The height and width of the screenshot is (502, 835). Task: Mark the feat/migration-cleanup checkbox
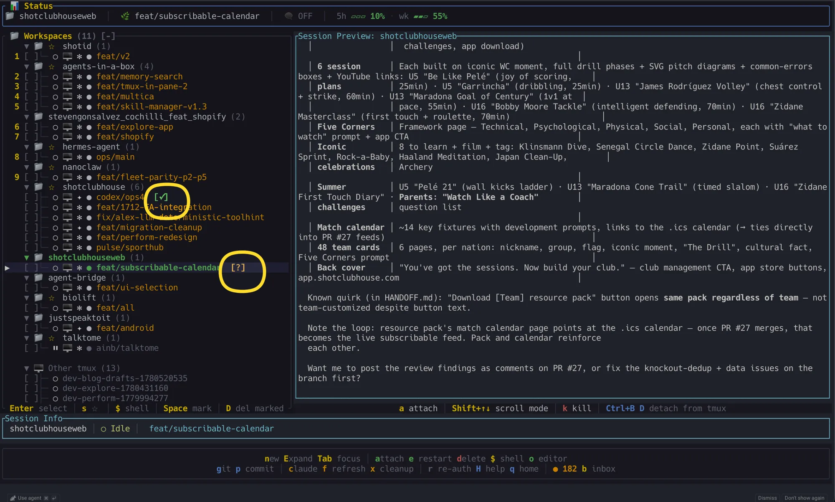click(x=31, y=227)
